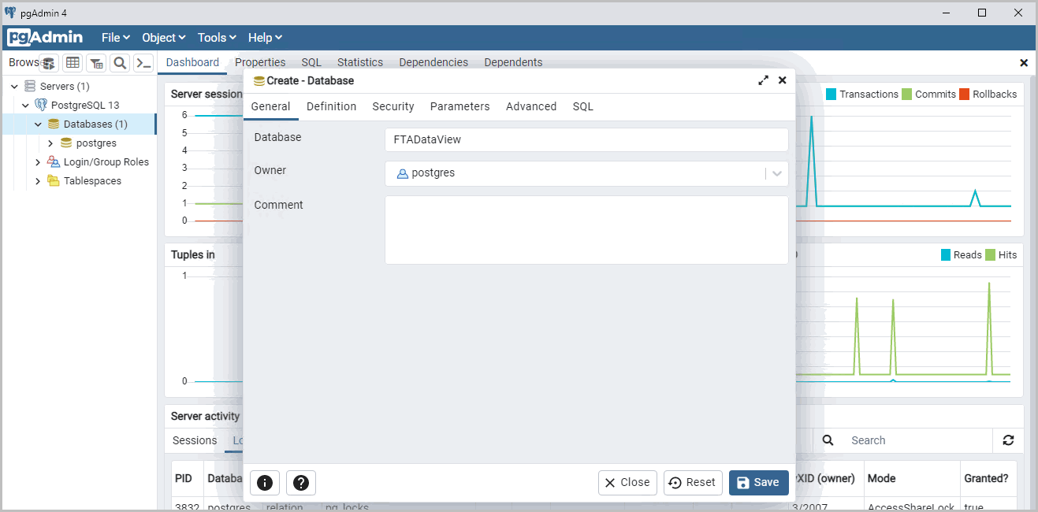The image size is (1038, 512).
Task: Open the Security tab in dialog
Action: [393, 106]
